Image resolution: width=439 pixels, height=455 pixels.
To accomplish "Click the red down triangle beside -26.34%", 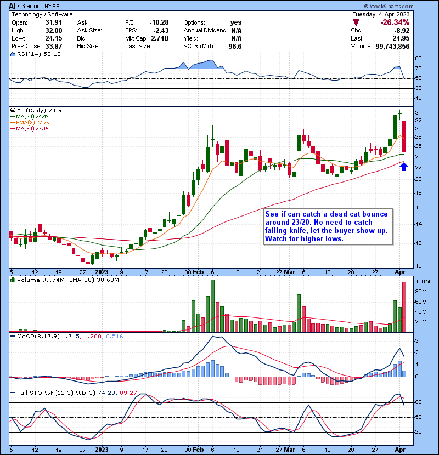I will (356, 22).
